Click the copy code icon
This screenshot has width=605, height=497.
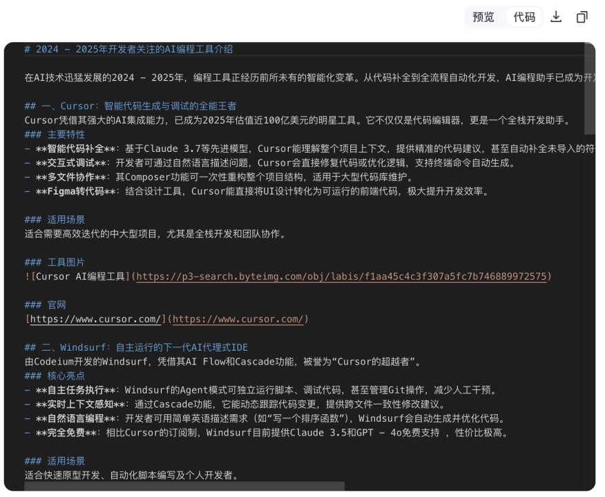[582, 17]
